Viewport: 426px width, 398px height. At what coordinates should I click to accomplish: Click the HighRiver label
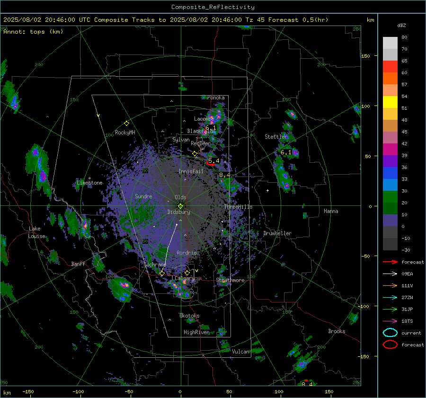(196, 332)
